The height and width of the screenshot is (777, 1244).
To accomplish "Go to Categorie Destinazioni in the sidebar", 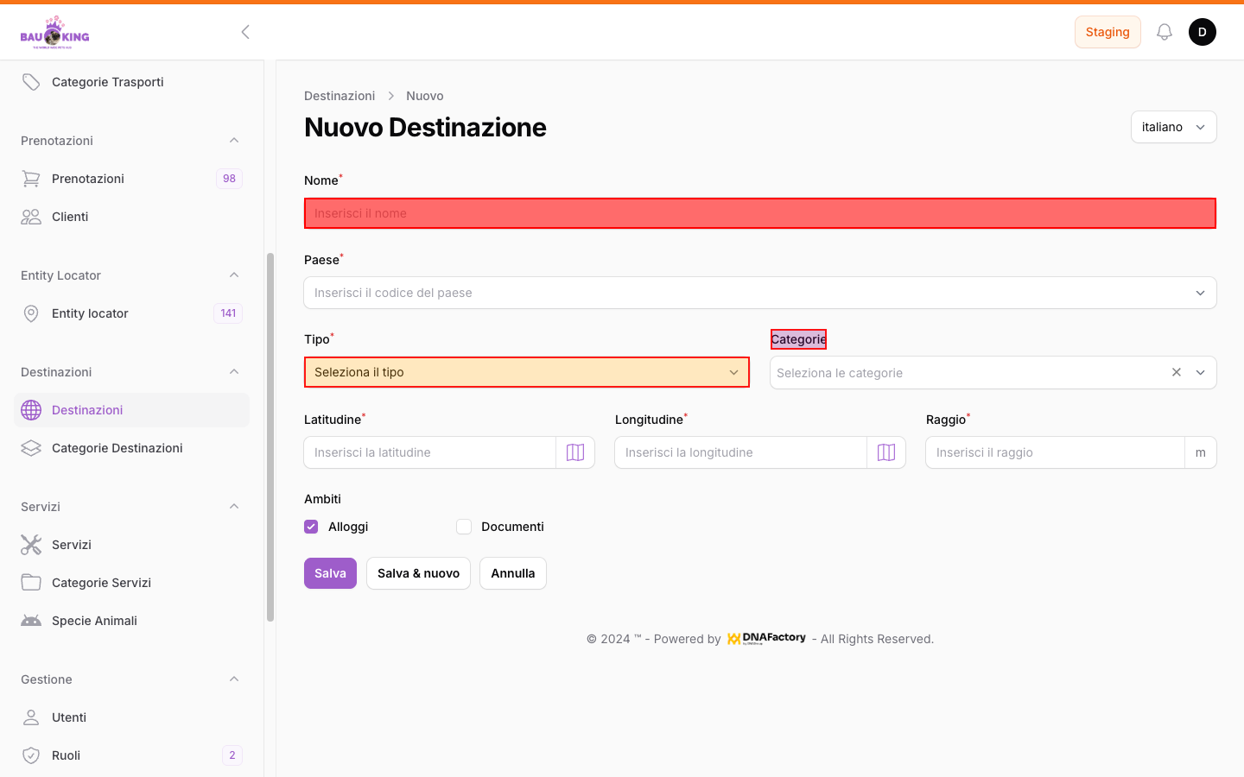I will [117, 448].
